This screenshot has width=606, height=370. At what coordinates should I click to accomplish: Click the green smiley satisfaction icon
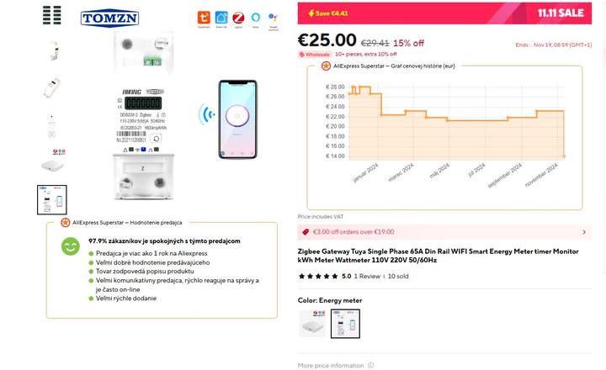[x=71, y=246]
